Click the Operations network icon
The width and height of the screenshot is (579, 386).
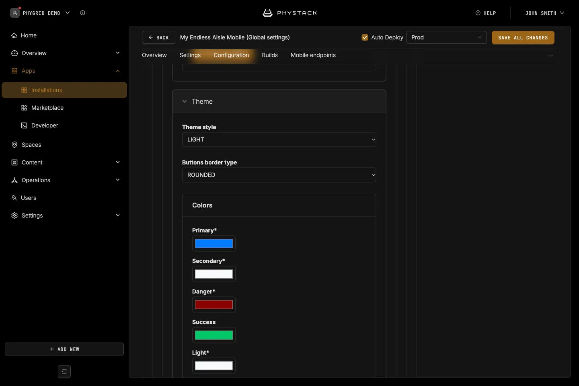tap(14, 180)
